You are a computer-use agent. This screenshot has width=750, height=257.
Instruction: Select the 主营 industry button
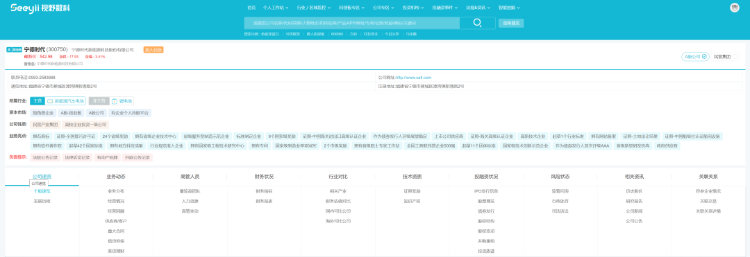37,101
